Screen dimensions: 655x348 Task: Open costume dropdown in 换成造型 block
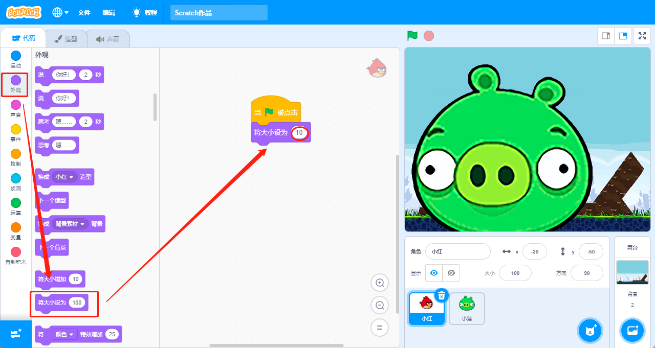pyautogui.click(x=65, y=177)
